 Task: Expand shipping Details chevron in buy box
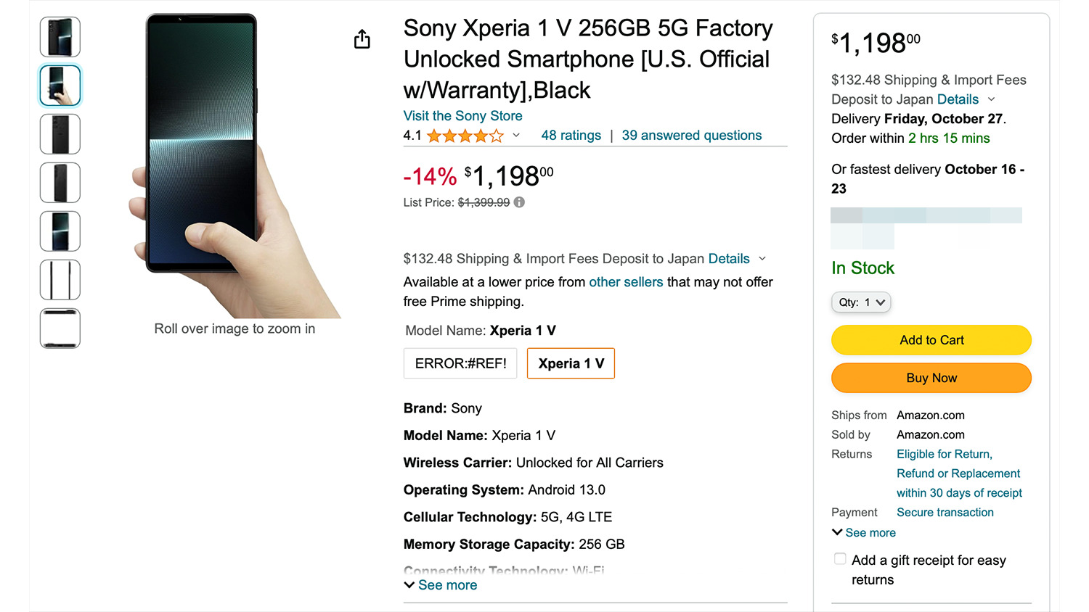click(x=992, y=99)
